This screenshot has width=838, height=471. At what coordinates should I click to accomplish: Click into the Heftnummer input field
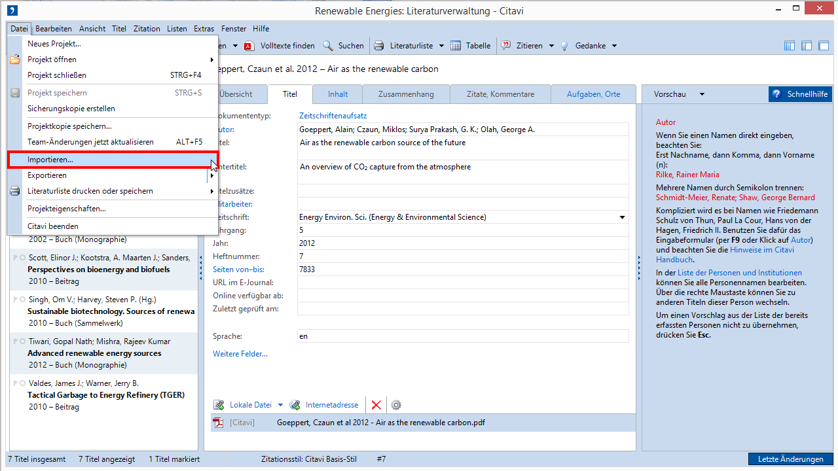pyautogui.click(x=463, y=256)
